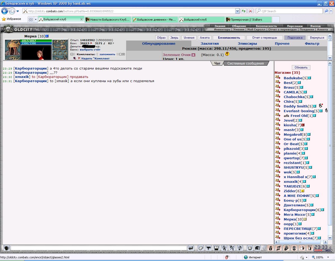Click the private message arrow beside Megakroll

tap(278, 134)
